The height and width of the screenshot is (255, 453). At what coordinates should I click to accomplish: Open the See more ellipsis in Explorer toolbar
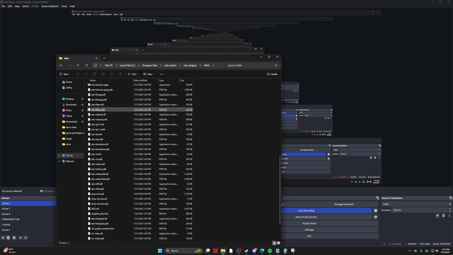coord(162,74)
